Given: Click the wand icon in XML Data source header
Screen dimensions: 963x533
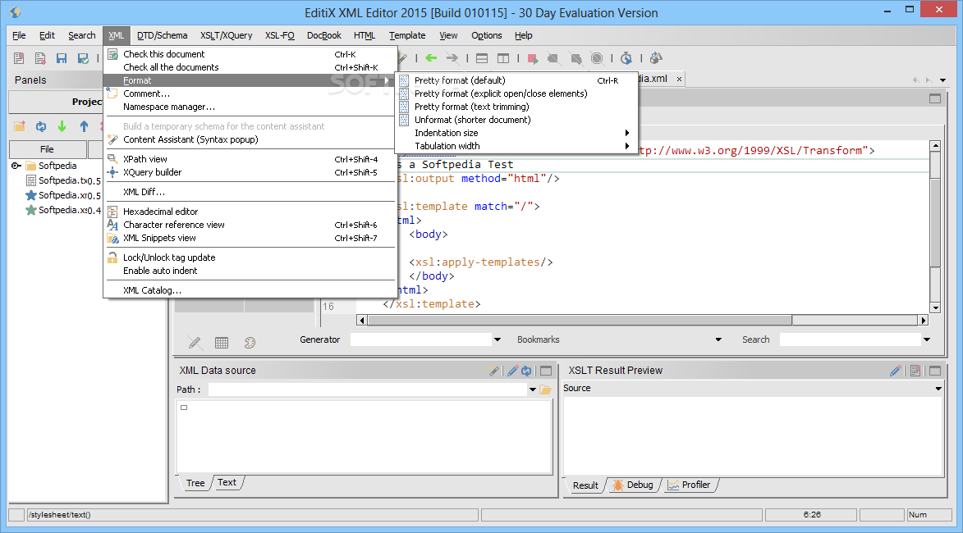Looking at the screenshot, I should pos(493,371).
